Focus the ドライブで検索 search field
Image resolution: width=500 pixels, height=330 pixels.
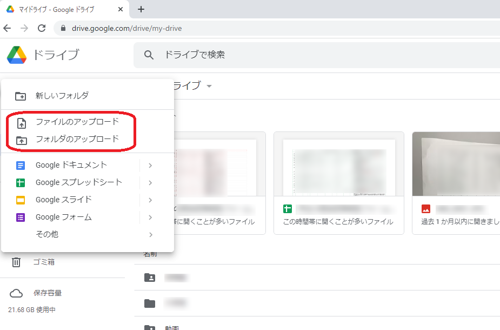317,55
